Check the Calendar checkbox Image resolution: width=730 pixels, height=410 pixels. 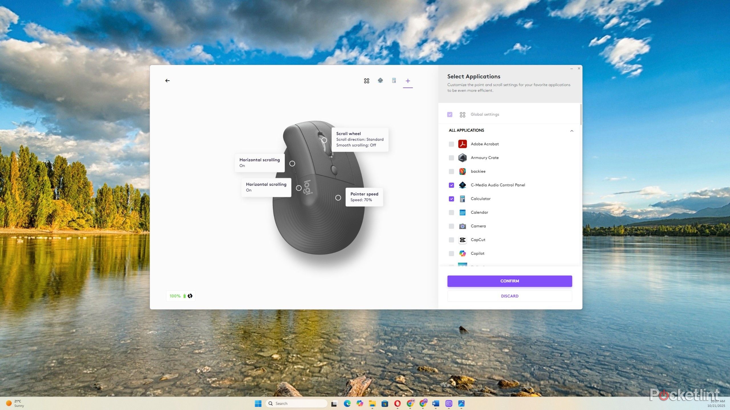pyautogui.click(x=451, y=212)
